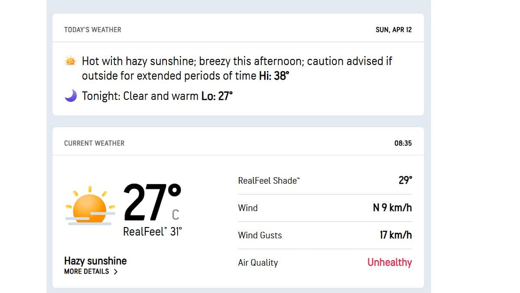520x293 pixels.
Task: Click the red Unhealthy air quality status
Action: coord(390,263)
